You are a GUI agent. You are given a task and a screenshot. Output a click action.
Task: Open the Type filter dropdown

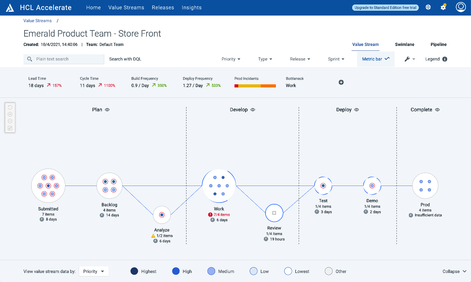(265, 59)
